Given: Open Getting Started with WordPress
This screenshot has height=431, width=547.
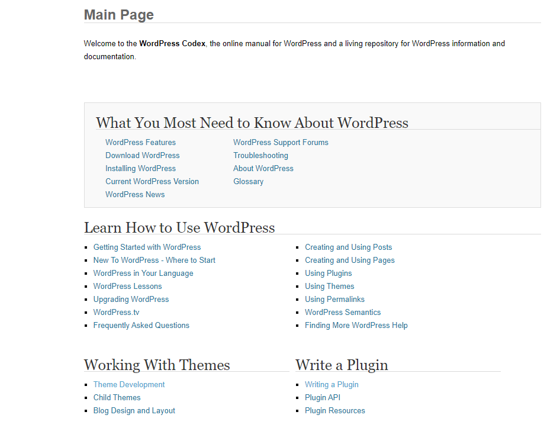Looking at the screenshot, I should pos(147,247).
